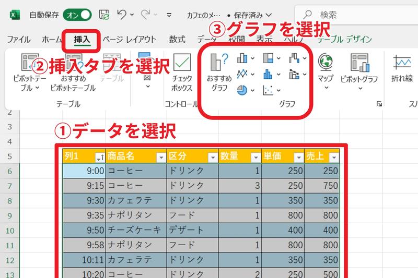Insert a scatter or bubble chart

coord(268,90)
